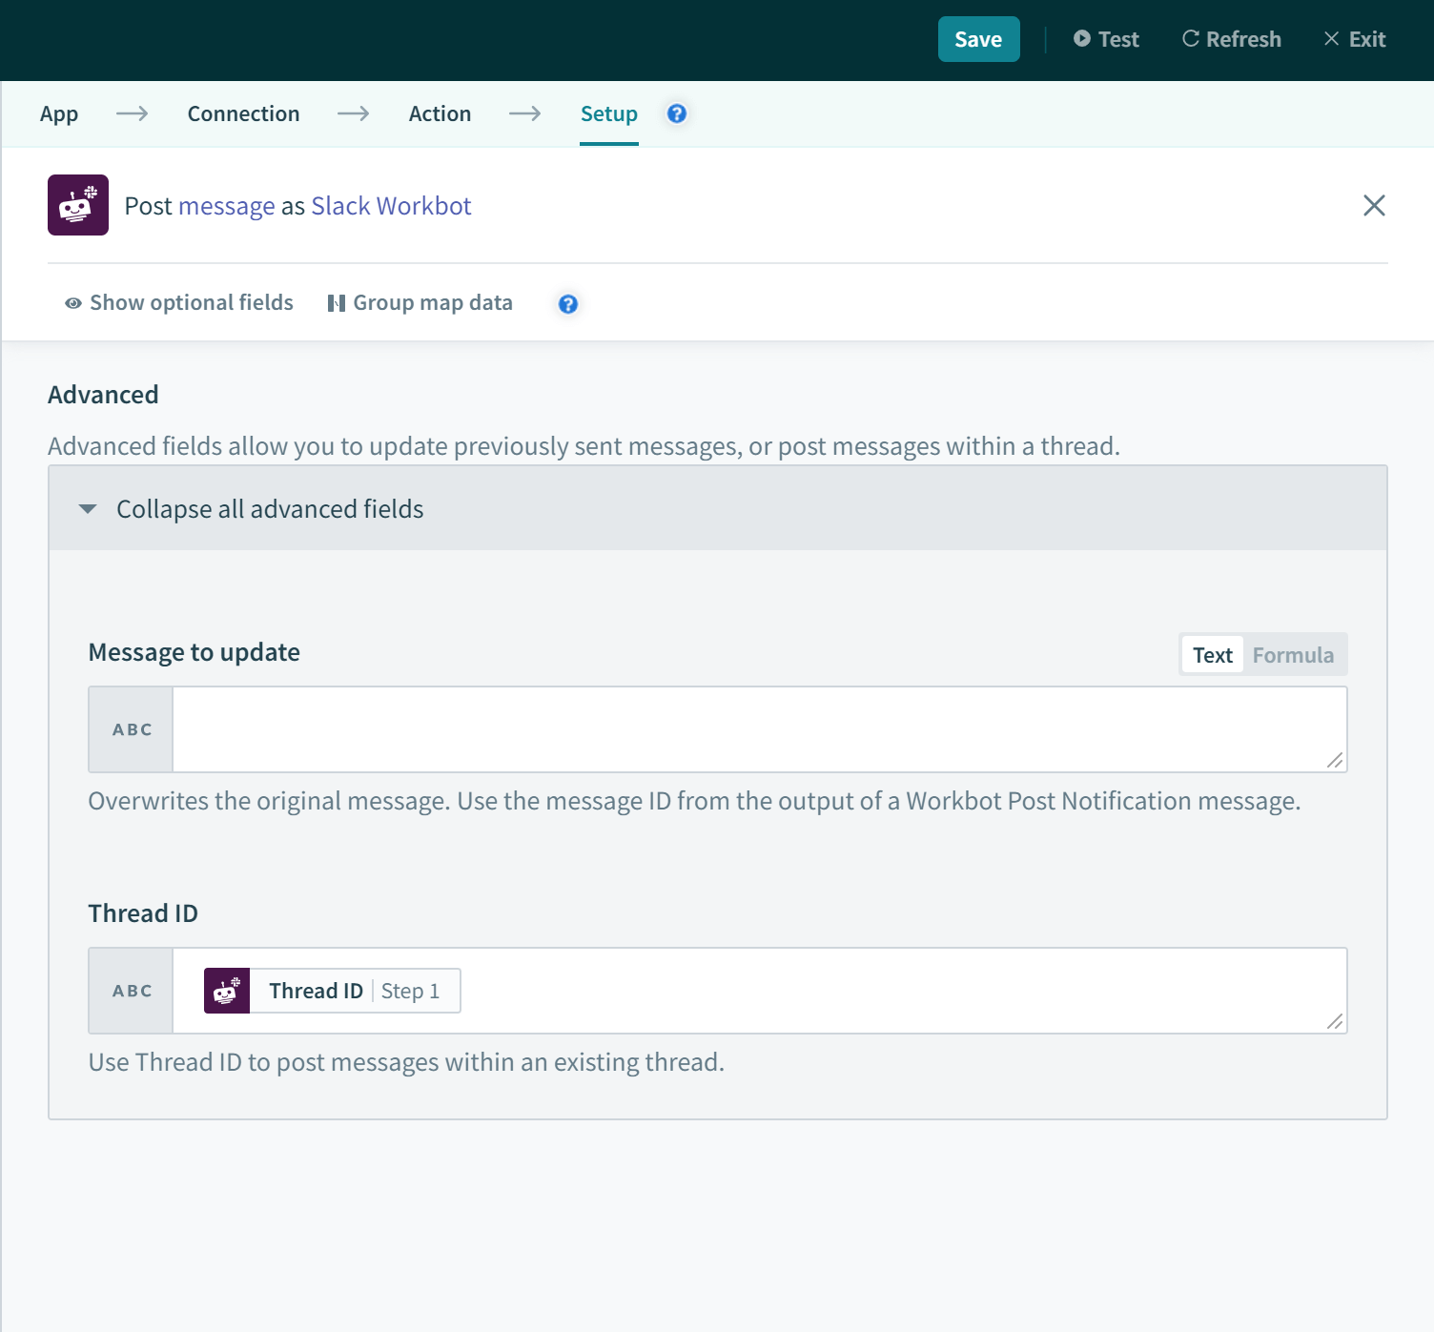Save the recipe
The width and height of the screenshot is (1434, 1332).
pos(978,39)
